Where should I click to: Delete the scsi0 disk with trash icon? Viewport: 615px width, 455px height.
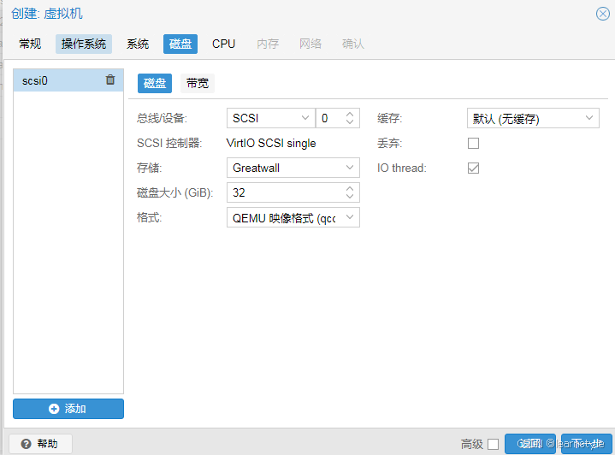click(110, 80)
